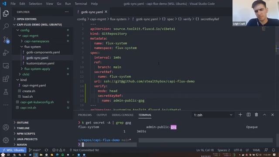This screenshot has height=157, width=279.
Task: Open the Extensions view
Action: click(x=6, y=79)
